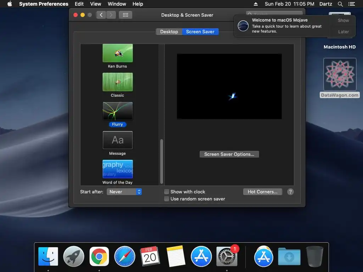Select Word of the Day screen saver
This screenshot has height=272, width=363.
[118, 169]
